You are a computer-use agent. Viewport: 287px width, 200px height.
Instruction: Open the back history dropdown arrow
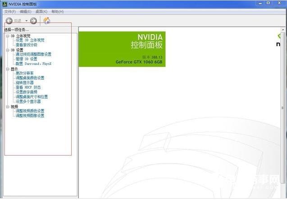(x=27, y=21)
